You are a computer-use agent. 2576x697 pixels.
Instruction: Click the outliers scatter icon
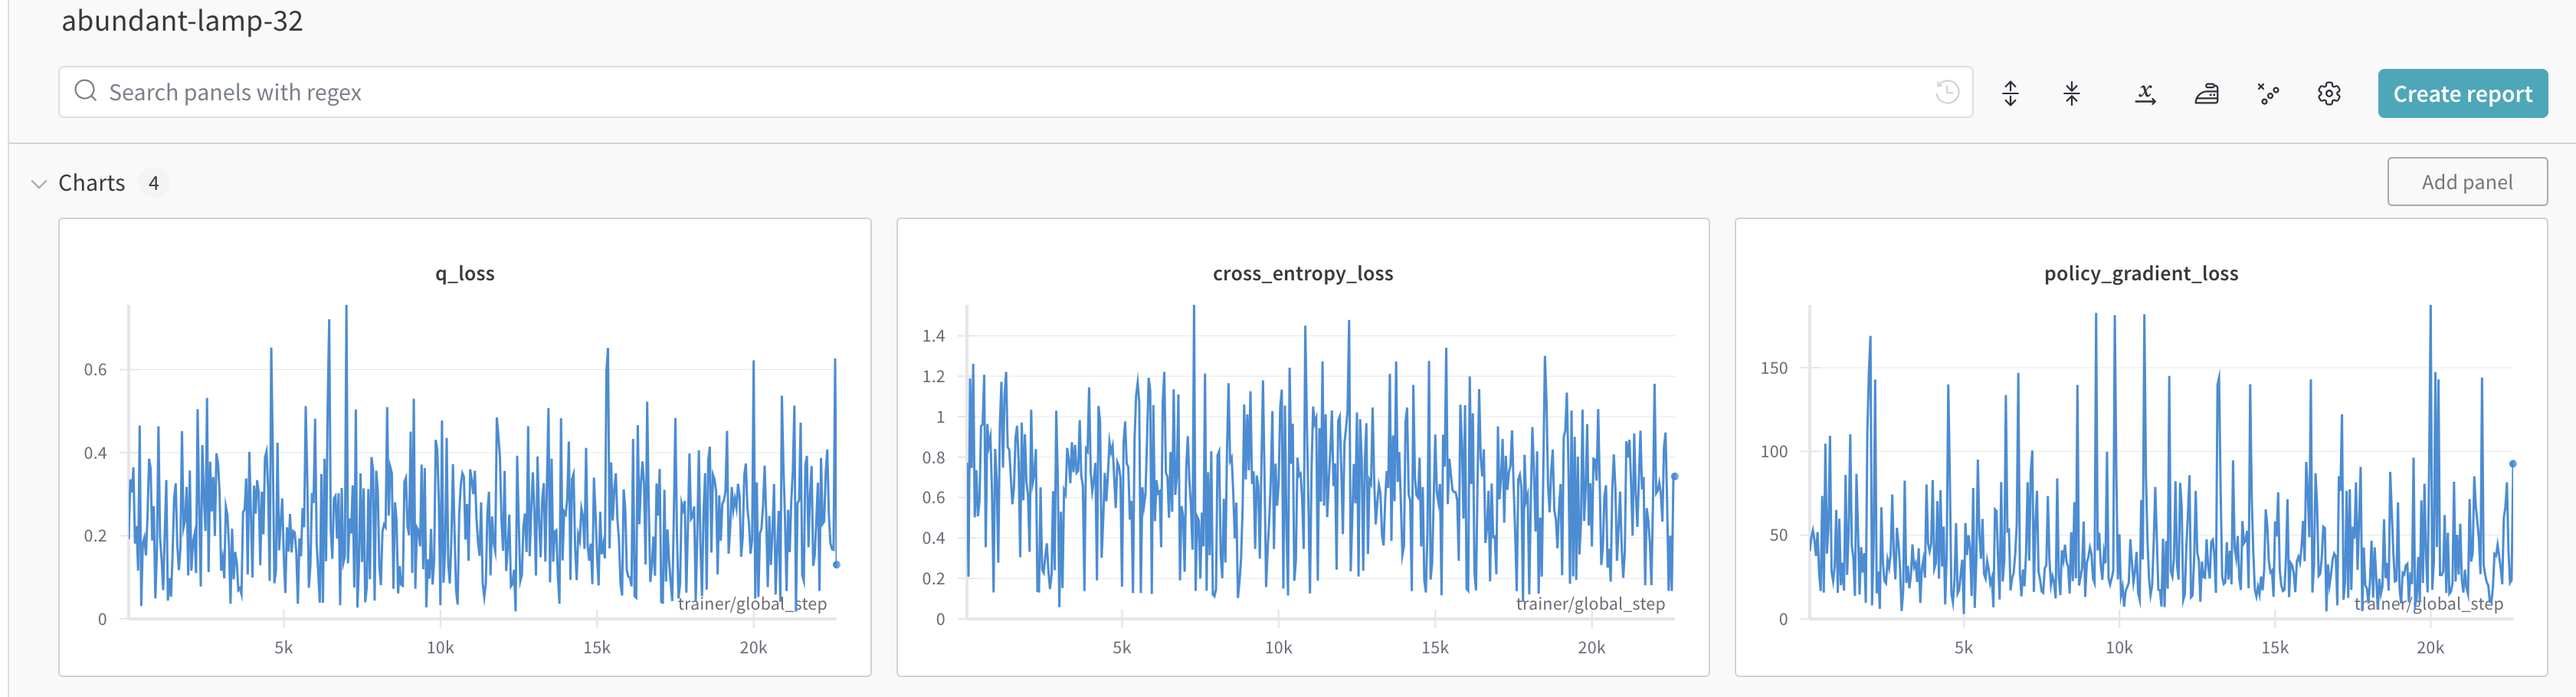2268,94
